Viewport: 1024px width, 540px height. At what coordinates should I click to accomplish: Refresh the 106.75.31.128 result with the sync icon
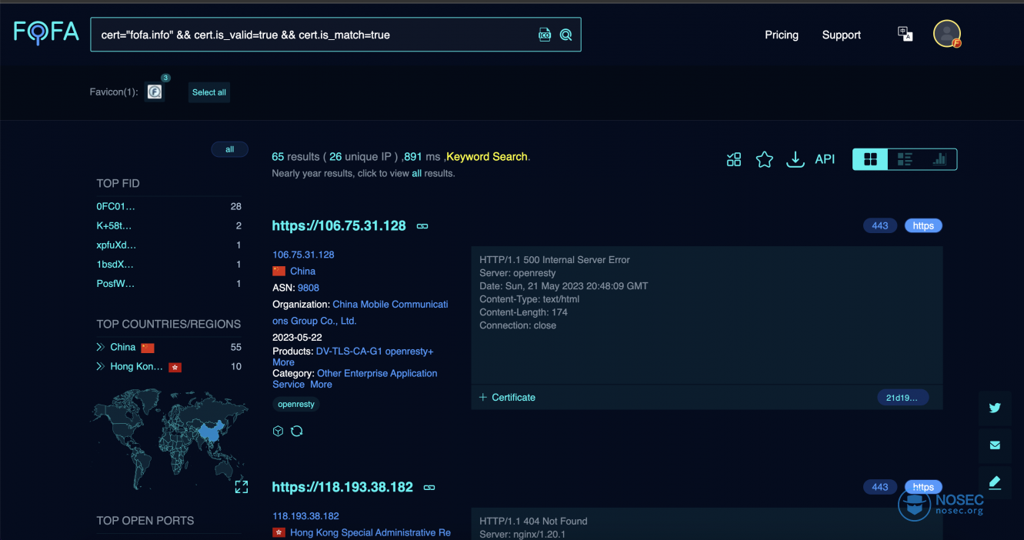coord(297,431)
